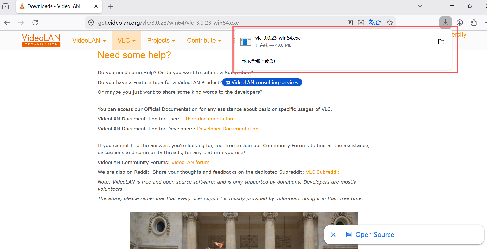Open a new browser tab
The image size is (487, 249).
pos(111,6)
